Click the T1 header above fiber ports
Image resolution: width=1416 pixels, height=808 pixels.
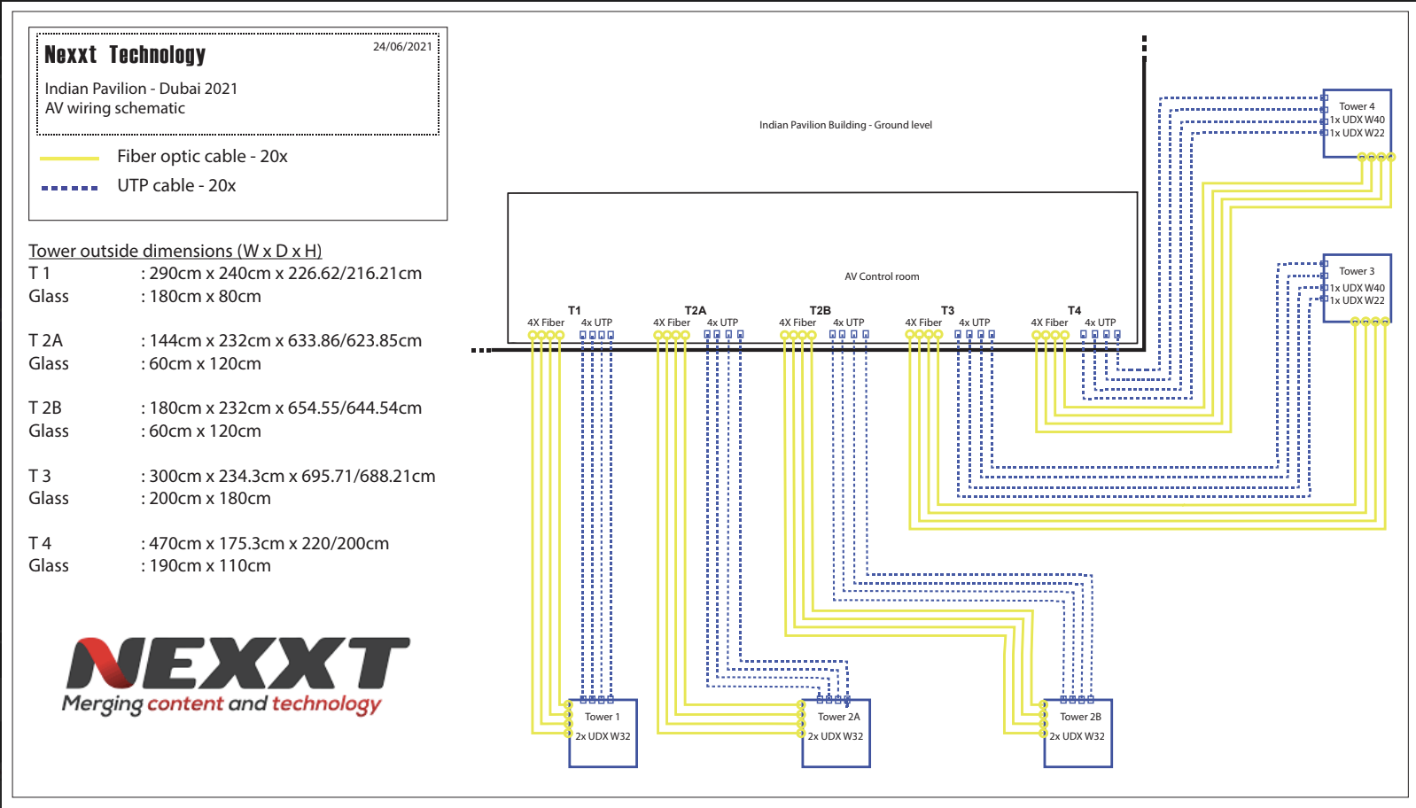tap(574, 310)
